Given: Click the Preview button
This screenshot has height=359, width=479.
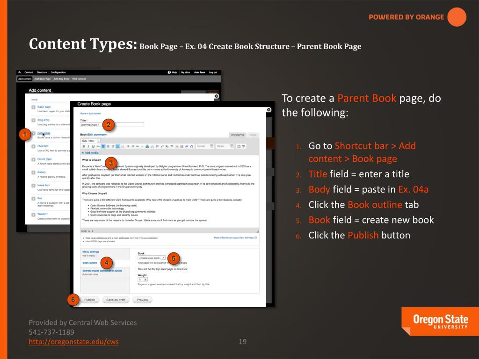Looking at the screenshot, I should (x=142, y=300).
